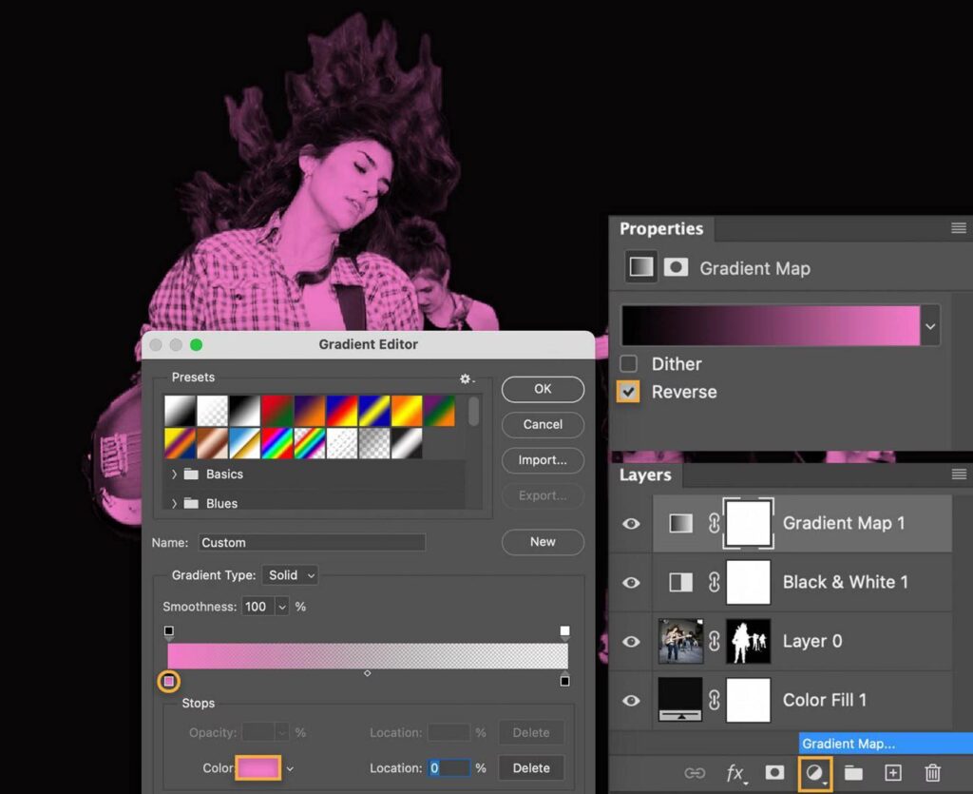
Task: Create a new group folder icon
Action: (x=853, y=773)
